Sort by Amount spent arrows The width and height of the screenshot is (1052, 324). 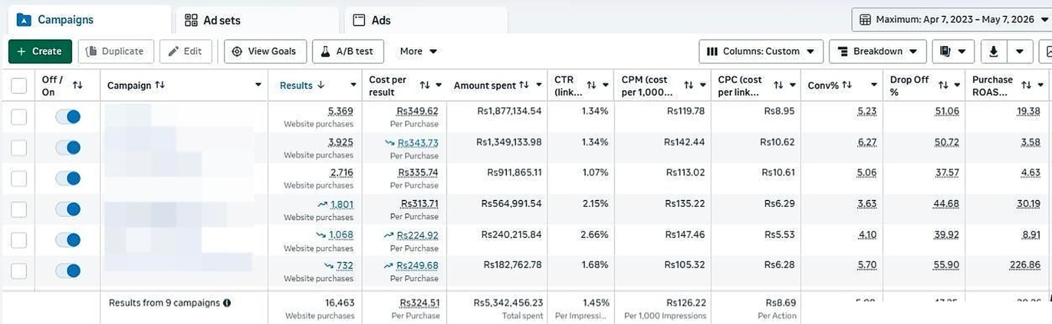524,85
